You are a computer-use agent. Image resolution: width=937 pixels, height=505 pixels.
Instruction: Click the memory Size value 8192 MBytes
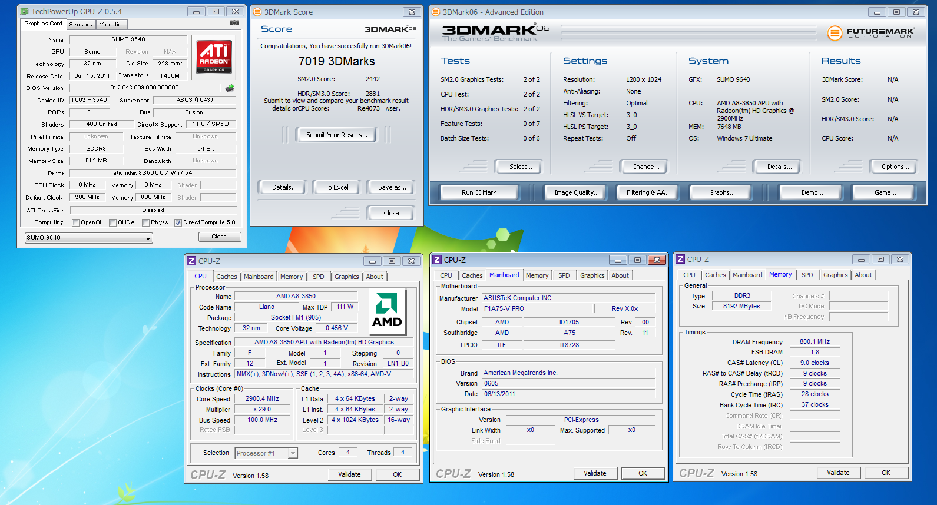tap(741, 306)
